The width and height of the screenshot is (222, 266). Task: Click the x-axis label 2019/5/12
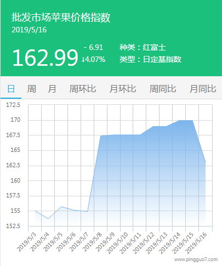(144, 243)
